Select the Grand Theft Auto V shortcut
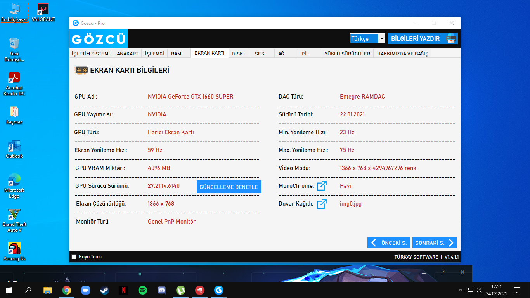Viewport: 530px width, 298px height. point(14,220)
